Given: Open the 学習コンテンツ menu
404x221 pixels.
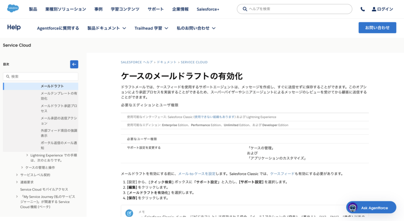Looking at the screenshot, I should [125, 9].
